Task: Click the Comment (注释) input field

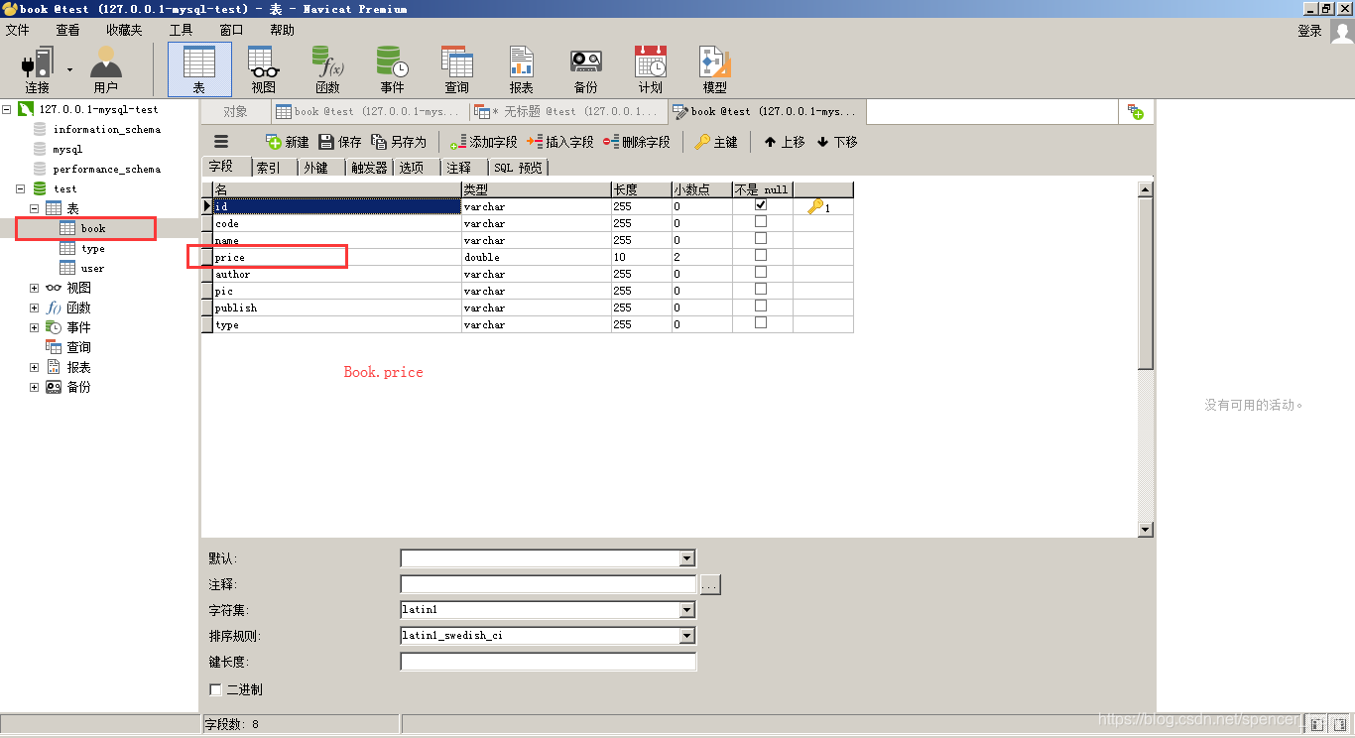Action: (x=549, y=584)
